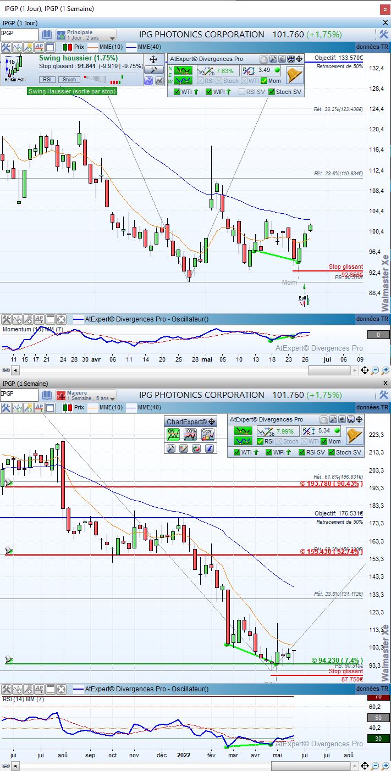Viewport: 391px width, 771px height.
Task: Close the IPGP (1 Jour) panel
Action: tap(385, 23)
